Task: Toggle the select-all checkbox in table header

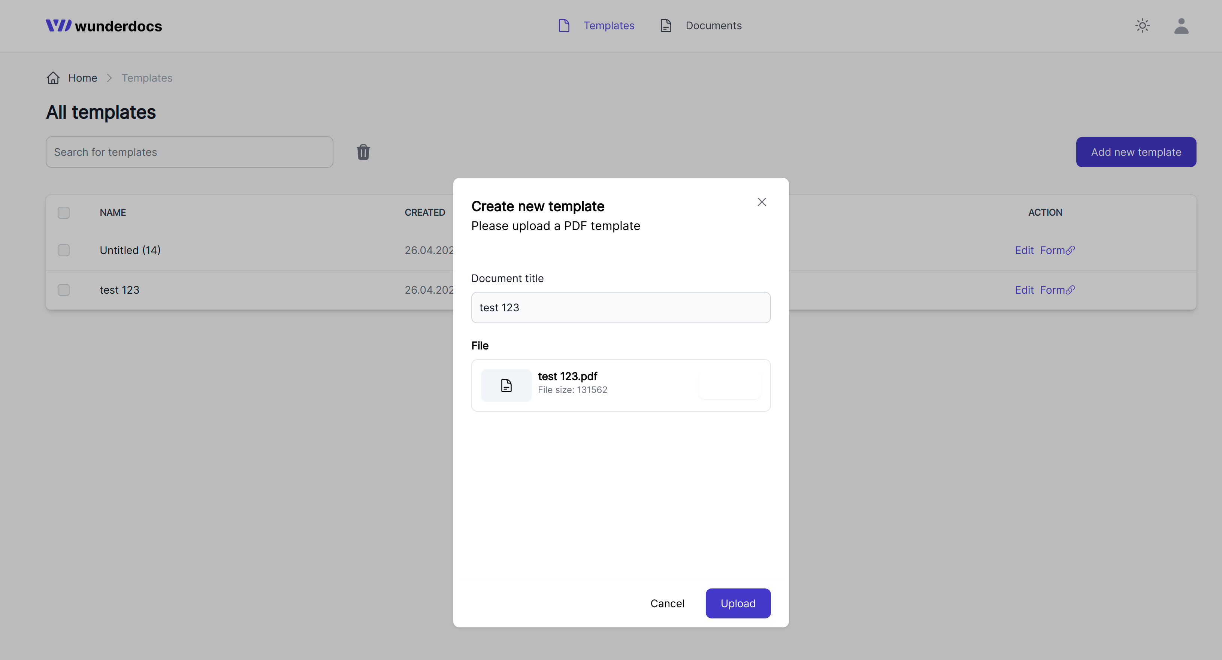Action: [x=63, y=212]
